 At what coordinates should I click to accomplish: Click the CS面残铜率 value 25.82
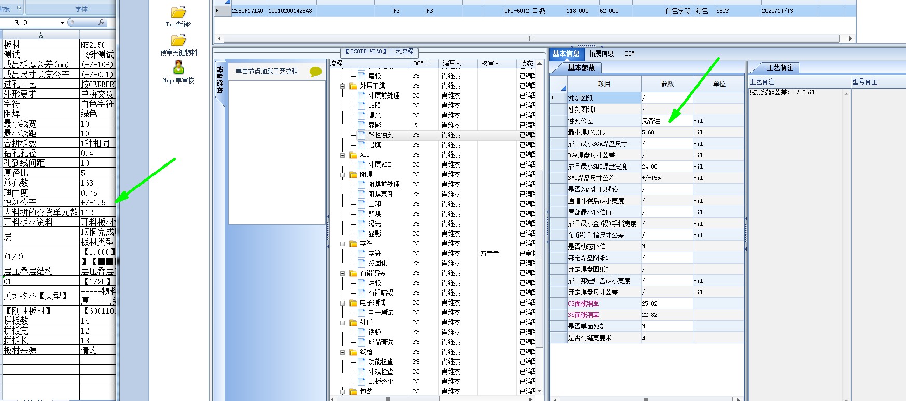667,303
